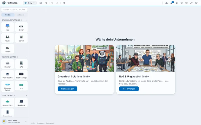The height and width of the screenshot is (125, 201).
Task: Select the Router device
Action: pyautogui.click(x=8, y=38)
